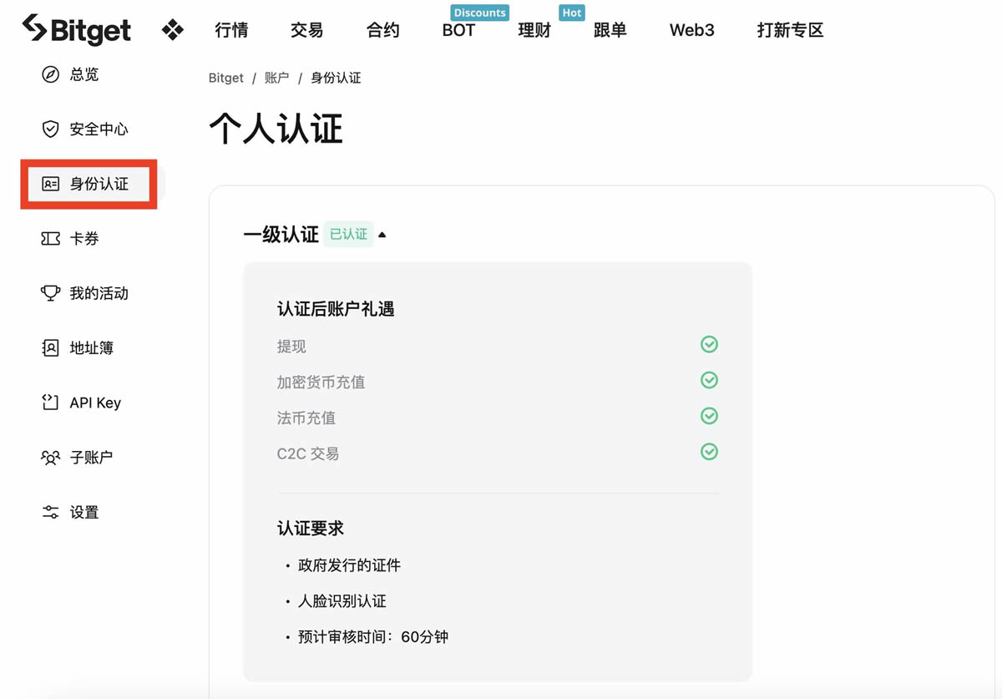
Task: Click the Bitget breadcrumb link
Action: [x=225, y=78]
